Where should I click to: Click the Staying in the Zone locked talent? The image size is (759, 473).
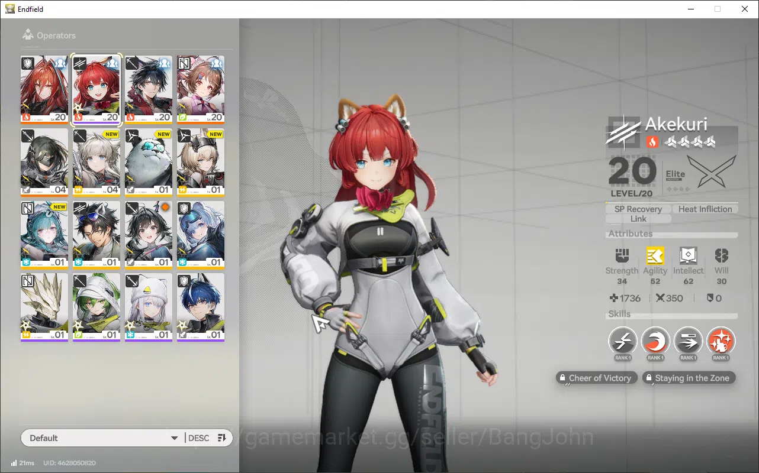tap(689, 378)
